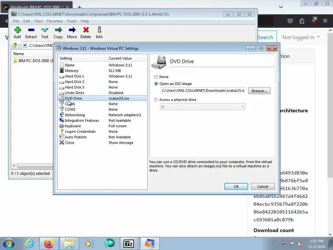Open the Favorites menu in 7-Zip
This screenshot has height=250, width=333.
pyautogui.click(x=55, y=21)
